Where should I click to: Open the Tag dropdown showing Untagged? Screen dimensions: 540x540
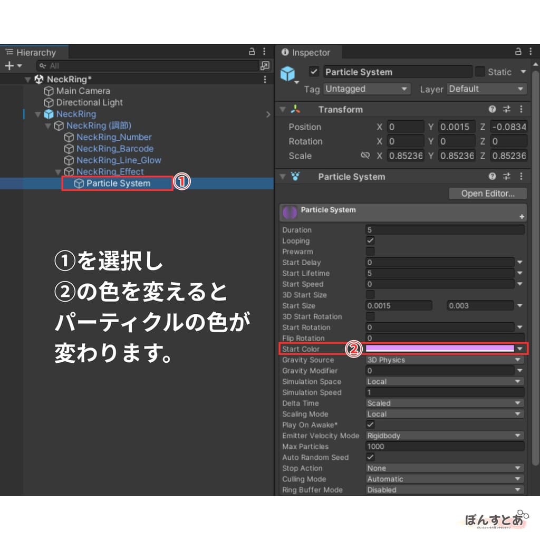(367, 89)
